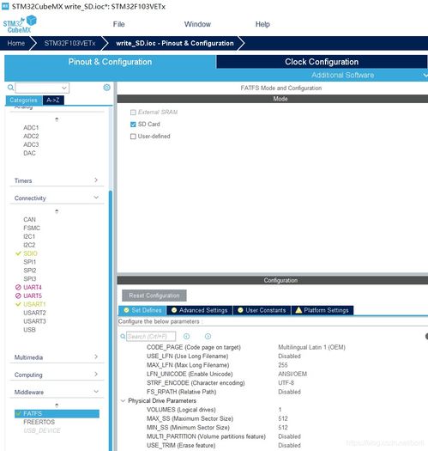Open the gear settings in the categories panel

(x=106, y=88)
